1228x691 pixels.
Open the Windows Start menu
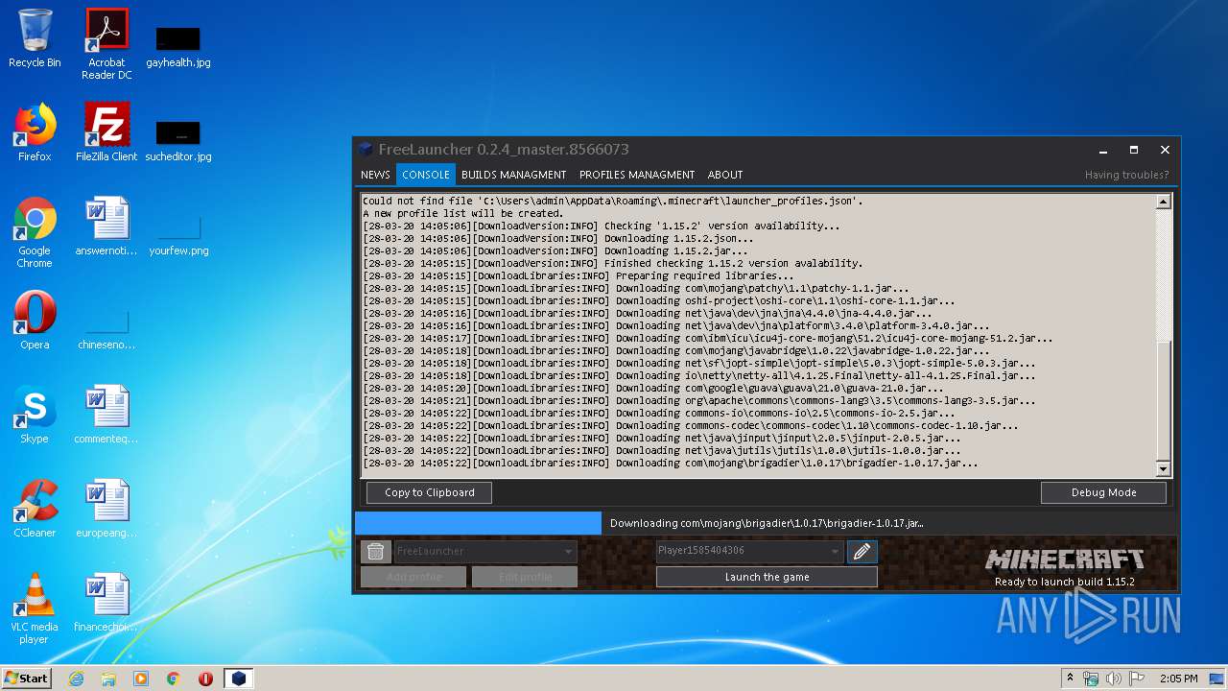click(27, 679)
